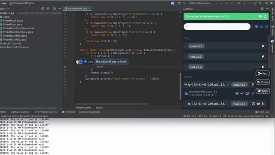Open Git history clock icon
275x155 pixels.
pyautogui.click(x=255, y=3)
